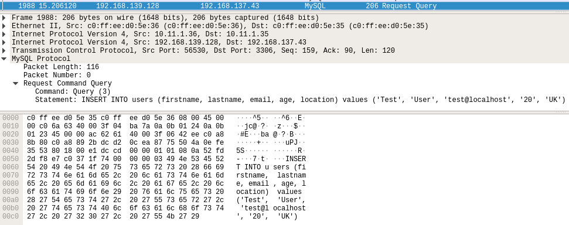Expand the Ethernet II section
Screen dimensions: 569x225
[4, 26]
